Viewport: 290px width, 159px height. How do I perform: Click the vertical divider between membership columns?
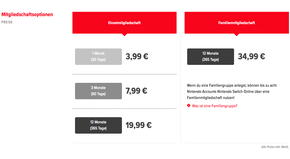180,77
